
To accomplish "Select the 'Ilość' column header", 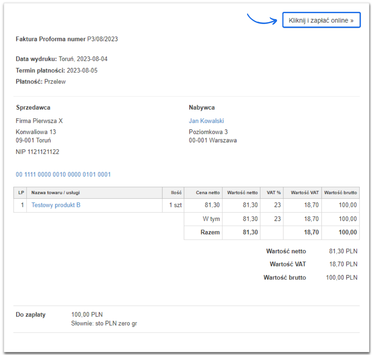I will [x=176, y=193].
